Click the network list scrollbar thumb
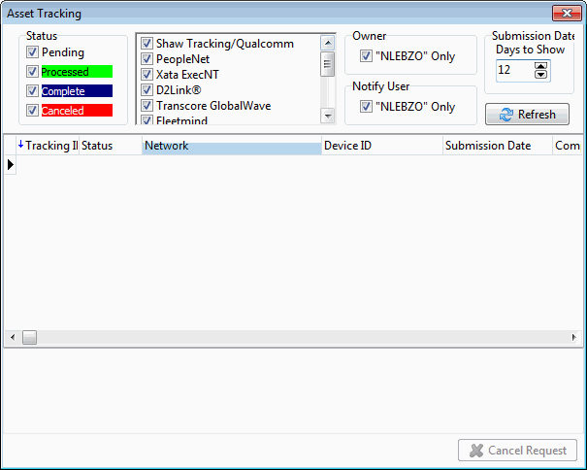The height and width of the screenshot is (470, 587). (328, 64)
